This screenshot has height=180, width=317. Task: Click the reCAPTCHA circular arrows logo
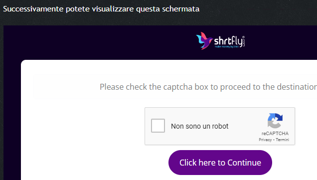pos(275,121)
